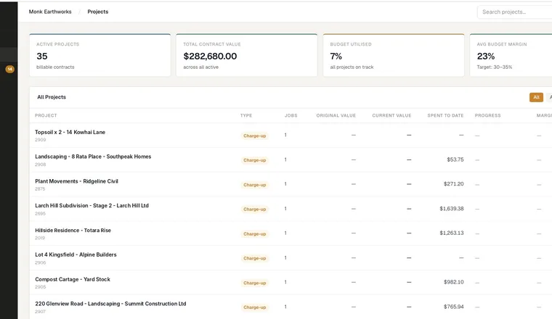Screen dimensions: 552x319
Task: Open Landscaping - 8 Rata Place project
Action: point(93,157)
